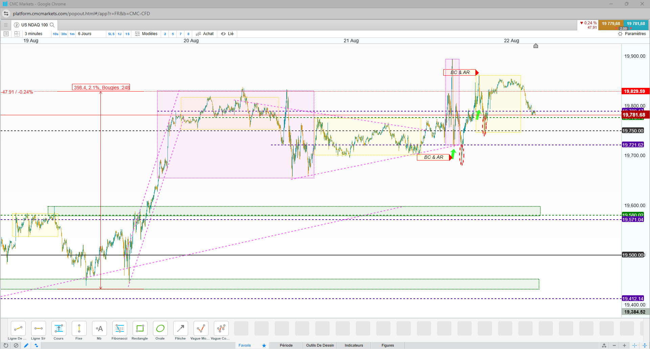Select the Rectangle drawing tool
Viewport: 650px width, 349px height.
(140, 328)
